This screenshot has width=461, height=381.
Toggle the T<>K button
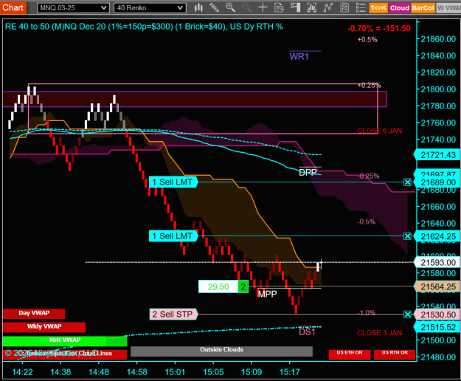(378, 8)
